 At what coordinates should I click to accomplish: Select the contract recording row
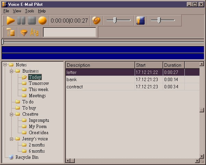click(x=132, y=87)
